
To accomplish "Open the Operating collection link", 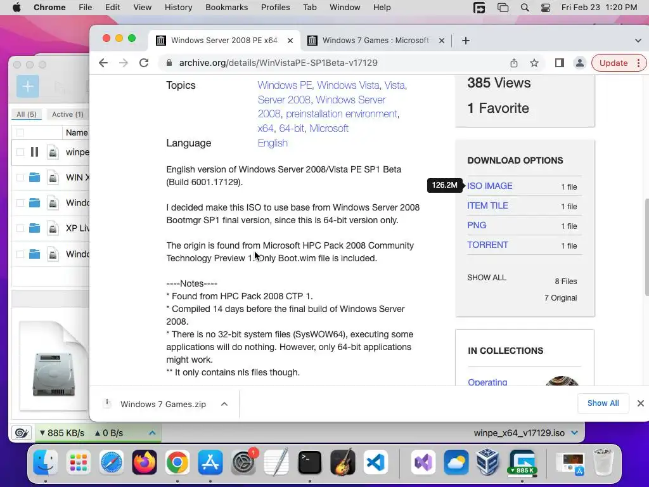I will click(487, 382).
